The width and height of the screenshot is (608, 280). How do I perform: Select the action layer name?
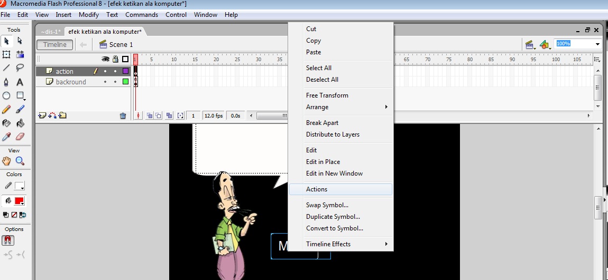[65, 71]
